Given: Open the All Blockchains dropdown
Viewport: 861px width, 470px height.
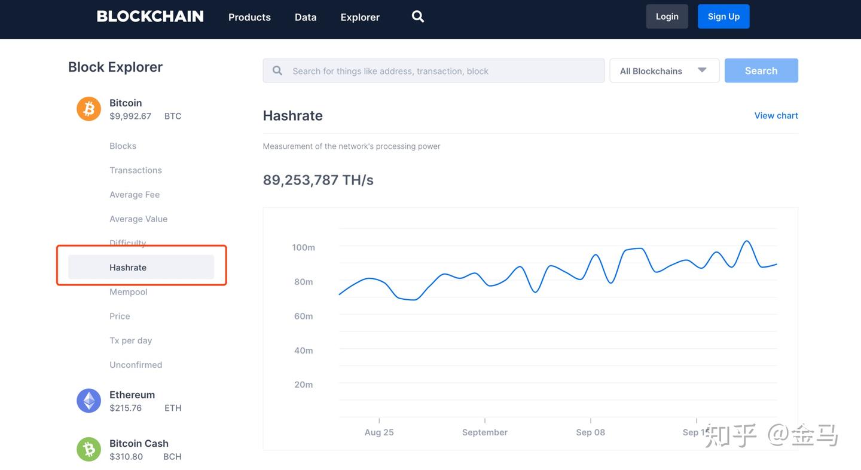Looking at the screenshot, I should 664,70.
